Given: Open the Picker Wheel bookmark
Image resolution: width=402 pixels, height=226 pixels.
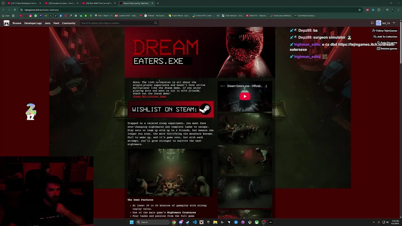Looking at the screenshot, I should [179, 16].
